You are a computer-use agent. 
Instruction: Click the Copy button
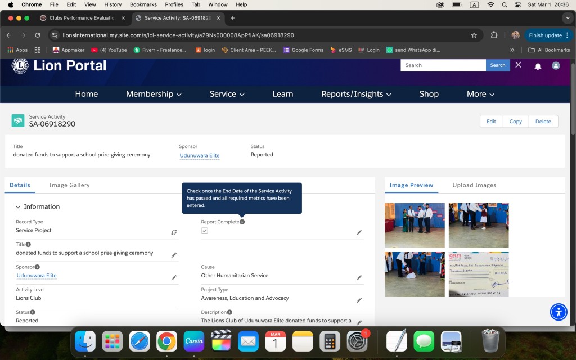point(515,121)
